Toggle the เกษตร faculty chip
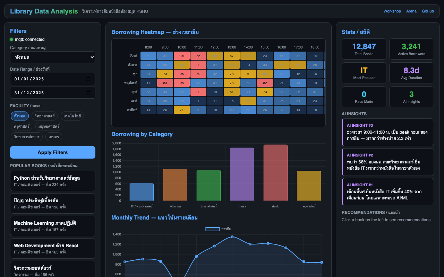 pyautogui.click(x=54, y=137)
